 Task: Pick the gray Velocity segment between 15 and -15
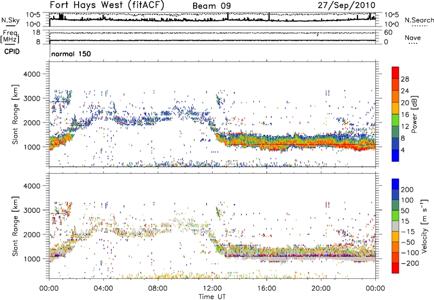coord(395,226)
